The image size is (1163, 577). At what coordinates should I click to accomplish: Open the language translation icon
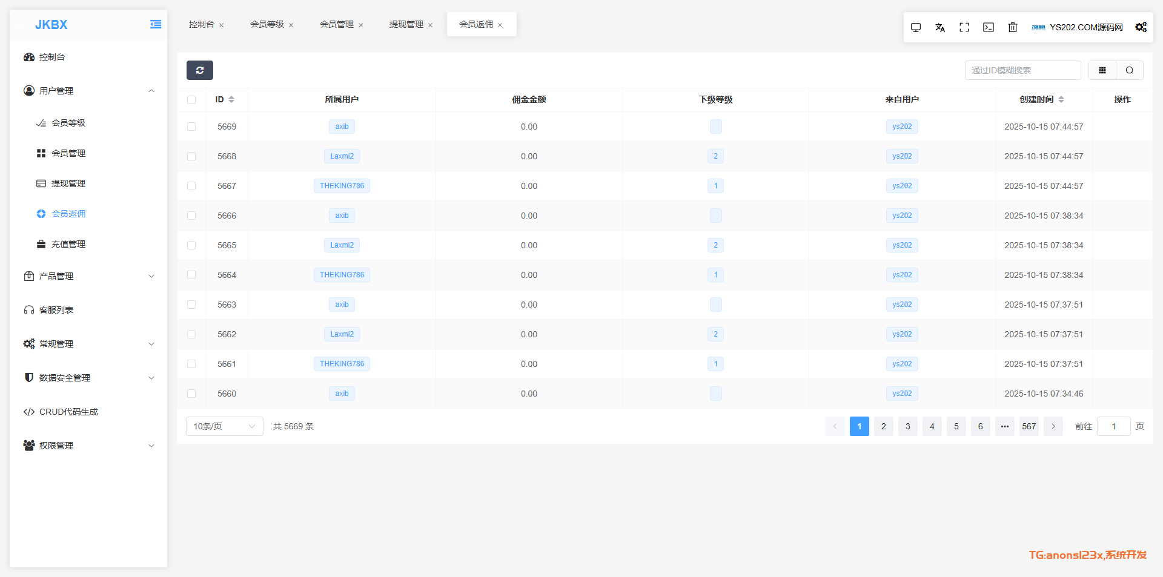tap(939, 27)
